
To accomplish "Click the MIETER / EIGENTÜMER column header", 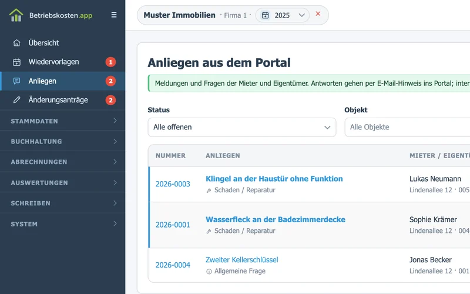I will point(439,156).
